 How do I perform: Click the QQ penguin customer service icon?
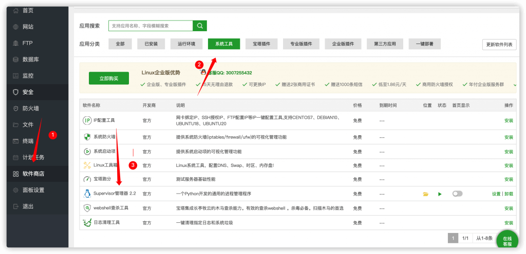click(203, 72)
